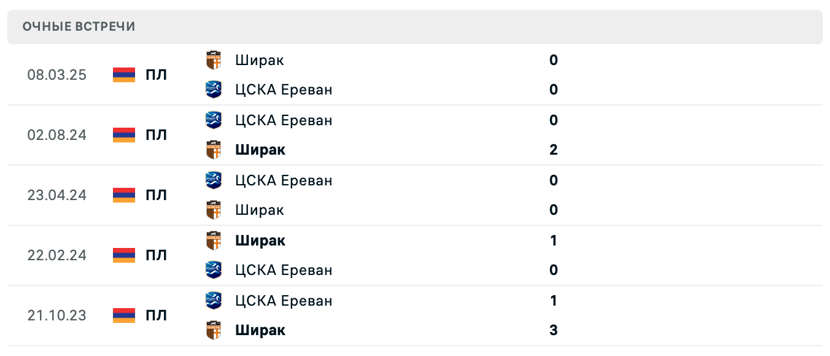Image resolution: width=830 pixels, height=356 pixels.
Task: Click Shirak logo in 22.02.24 match
Action: coord(214,241)
